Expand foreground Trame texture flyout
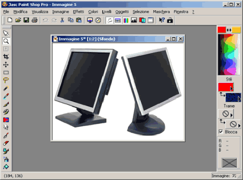 [x=231, y=115]
